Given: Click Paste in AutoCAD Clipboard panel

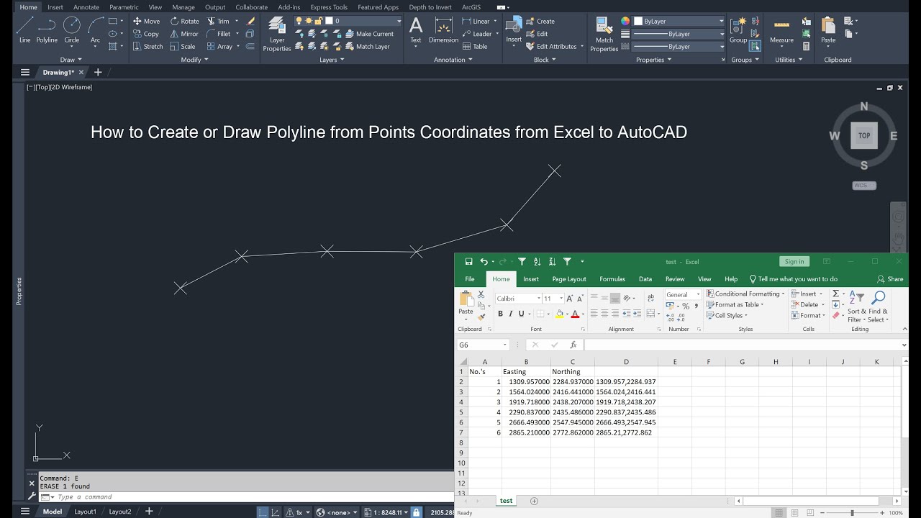Looking at the screenshot, I should [x=828, y=29].
